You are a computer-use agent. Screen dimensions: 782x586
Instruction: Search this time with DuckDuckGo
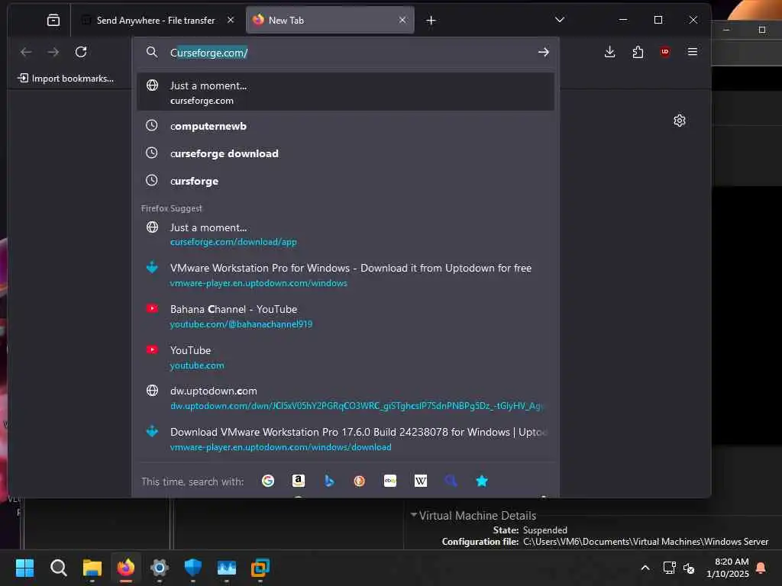[x=359, y=481]
